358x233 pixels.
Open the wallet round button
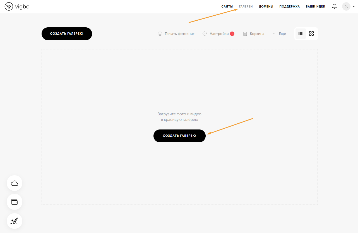click(x=15, y=201)
